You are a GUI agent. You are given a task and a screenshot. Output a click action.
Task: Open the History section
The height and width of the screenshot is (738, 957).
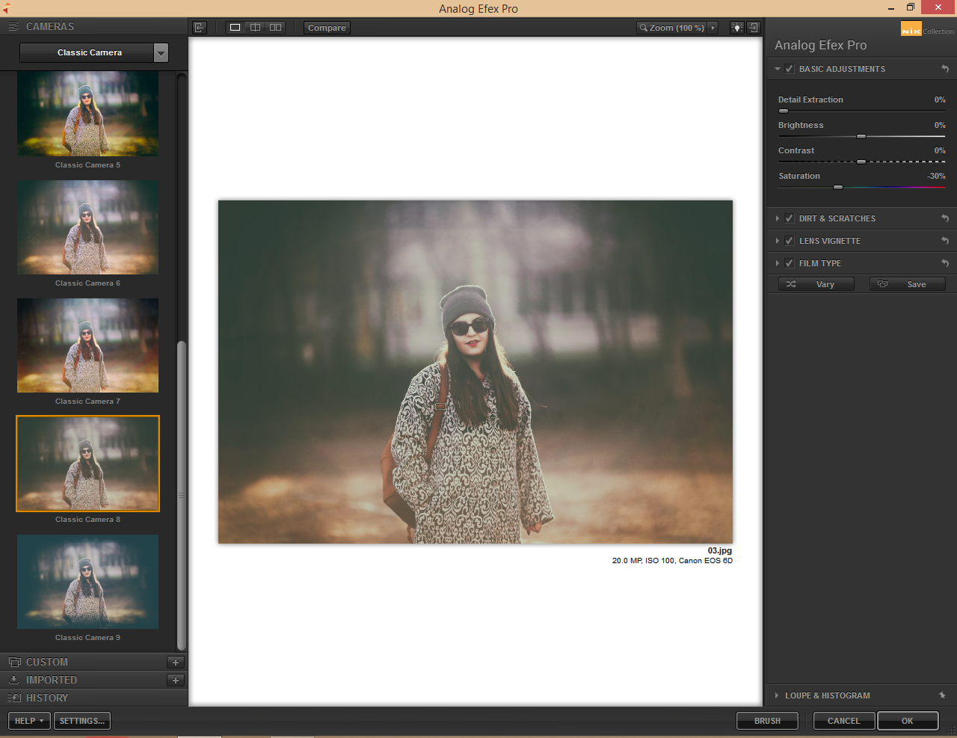tap(47, 698)
